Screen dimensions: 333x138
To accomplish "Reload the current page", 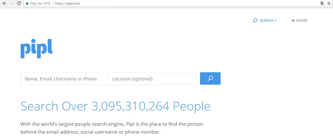I will pyautogui.click(x=19, y=3).
